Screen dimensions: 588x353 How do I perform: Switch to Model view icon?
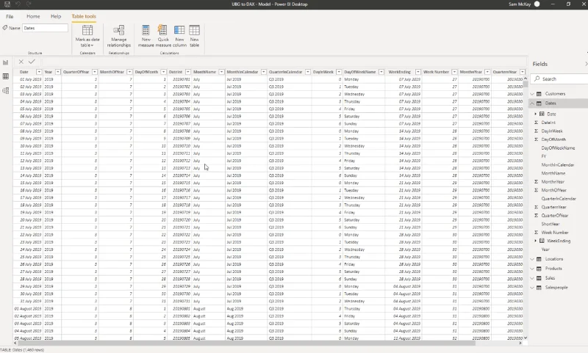pyautogui.click(x=6, y=90)
